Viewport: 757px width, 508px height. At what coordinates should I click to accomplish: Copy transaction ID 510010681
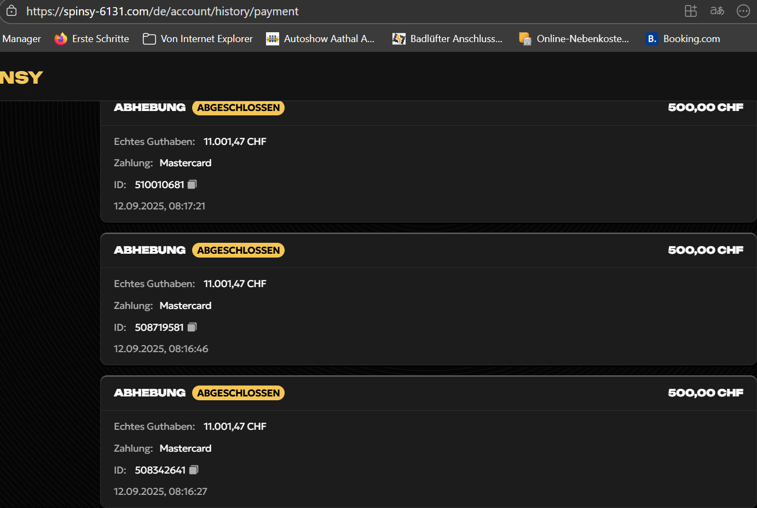pos(192,185)
